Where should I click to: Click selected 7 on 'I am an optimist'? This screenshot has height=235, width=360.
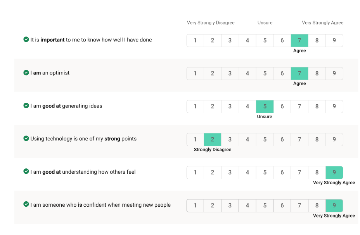pos(299,74)
